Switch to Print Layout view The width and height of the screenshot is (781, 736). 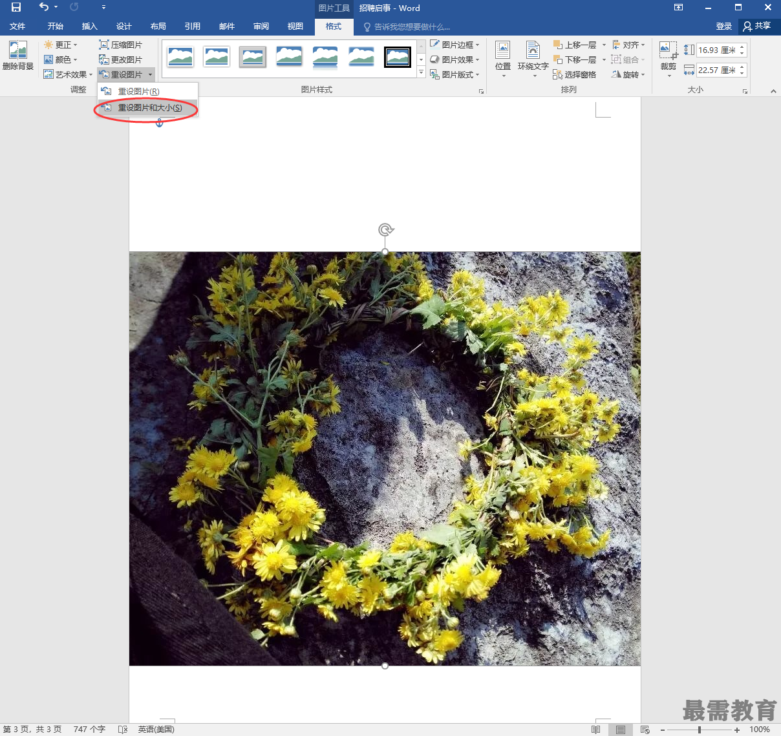point(621,730)
